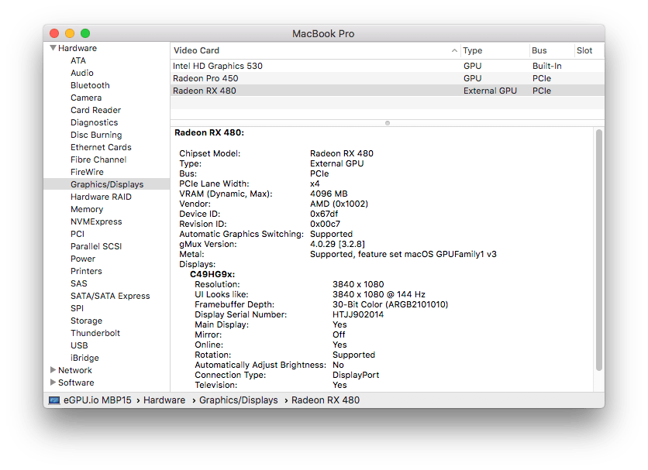Select Power in the sidebar
648x470 pixels.
click(x=83, y=259)
